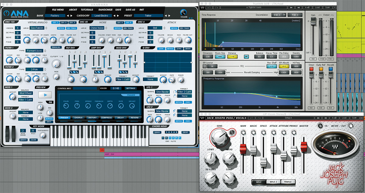Switch to the REVERB effect tab
365x193 pixels.
(x=134, y=118)
